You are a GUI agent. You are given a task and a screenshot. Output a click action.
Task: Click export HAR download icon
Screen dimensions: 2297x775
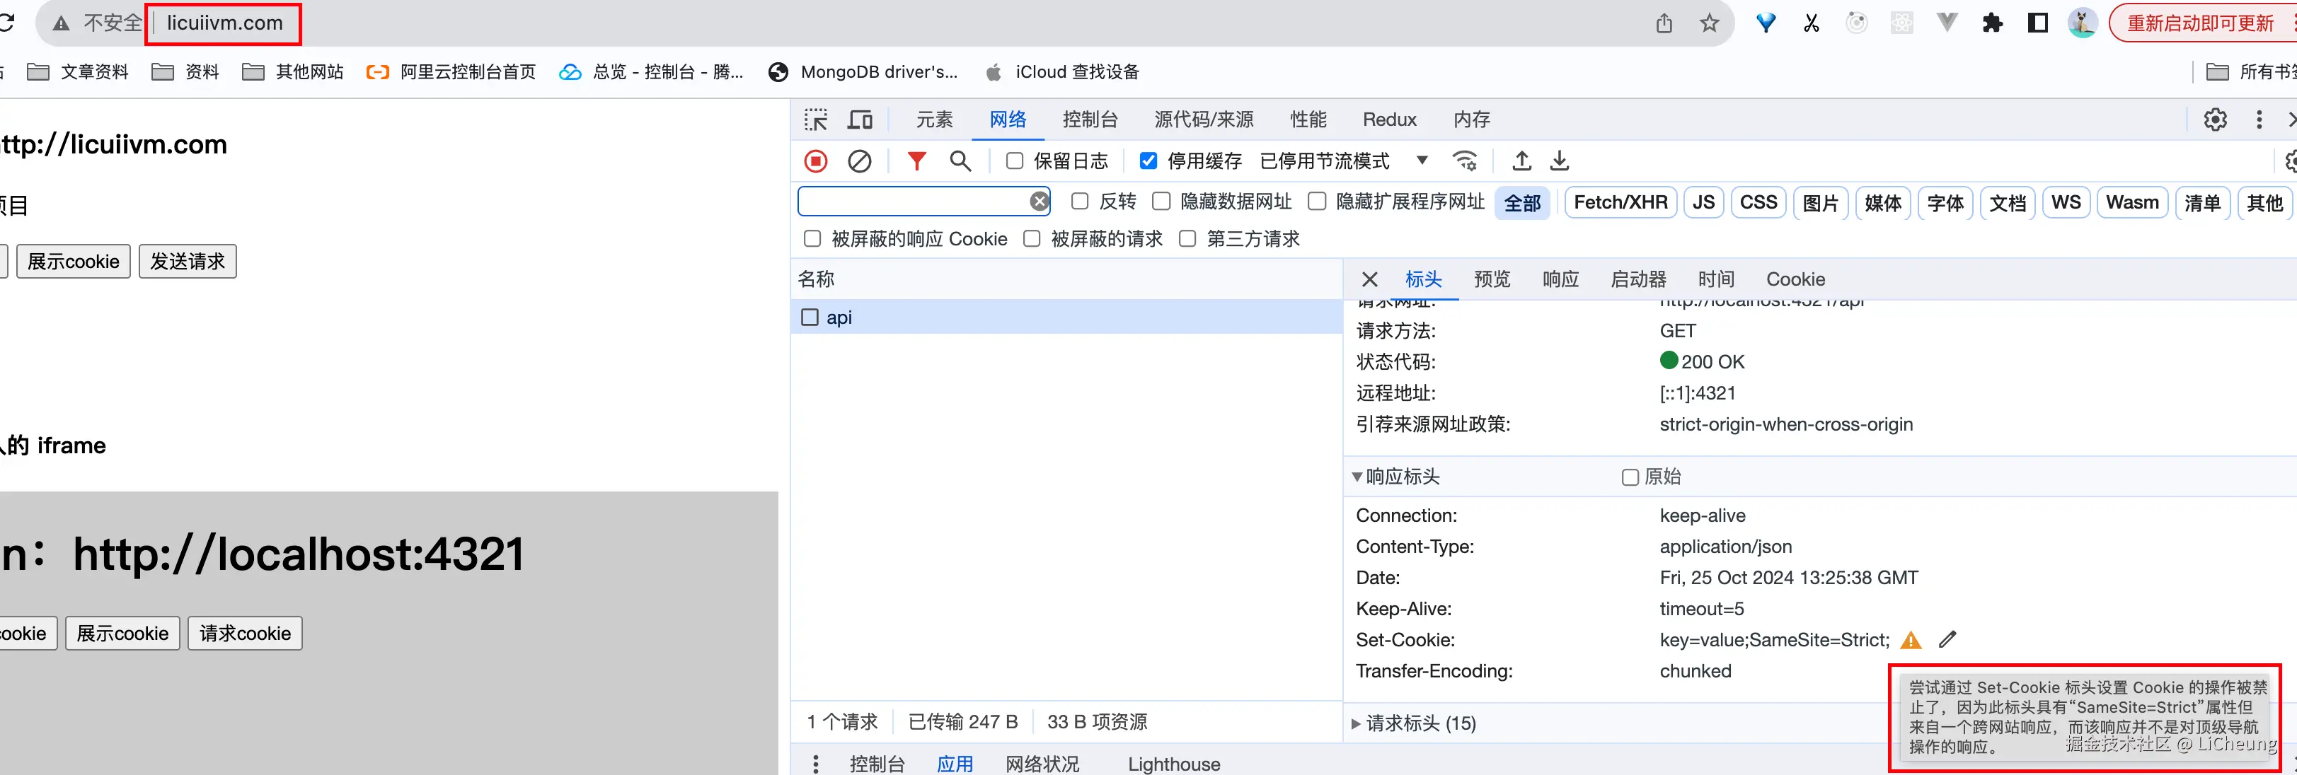pyautogui.click(x=1559, y=161)
